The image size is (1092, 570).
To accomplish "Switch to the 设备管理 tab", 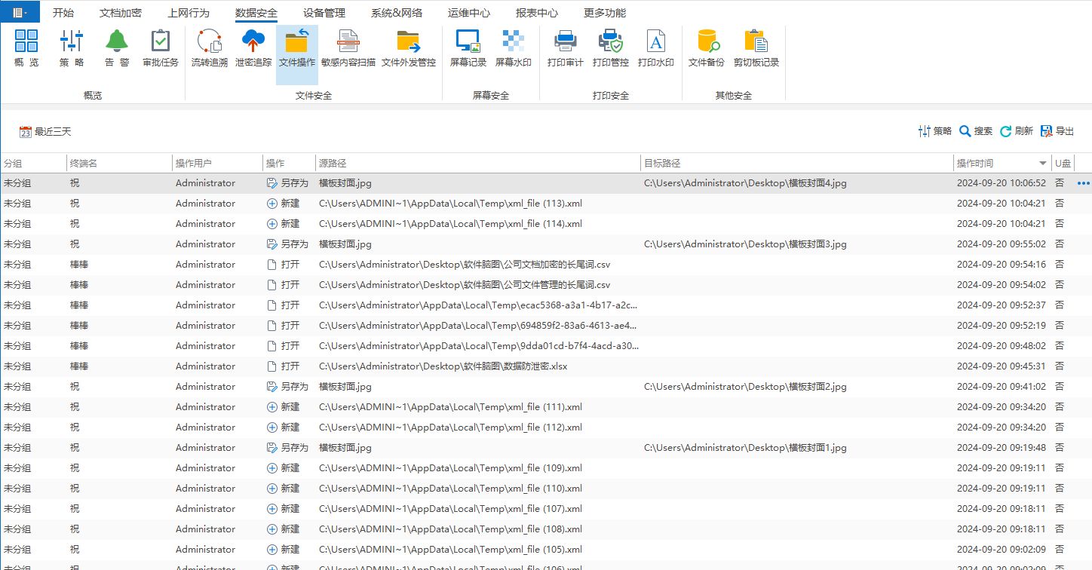I will pyautogui.click(x=324, y=13).
